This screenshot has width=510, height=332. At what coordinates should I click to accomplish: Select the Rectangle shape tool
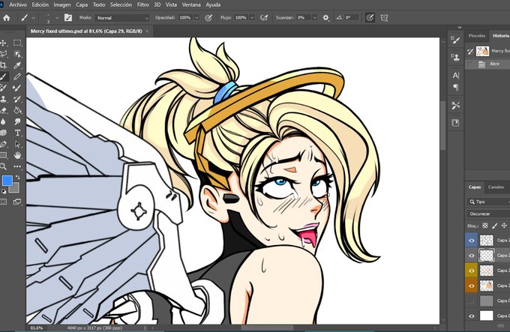(x=3, y=155)
